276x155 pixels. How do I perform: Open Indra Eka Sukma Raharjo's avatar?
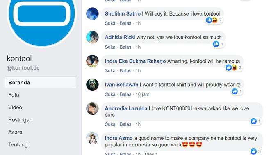(x=92, y=61)
